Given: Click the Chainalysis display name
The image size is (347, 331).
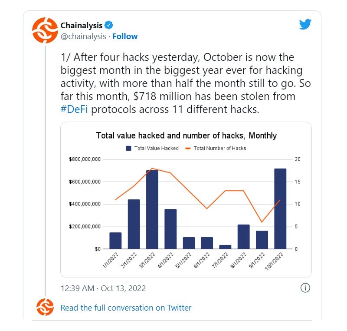Looking at the screenshot, I should (82, 26).
